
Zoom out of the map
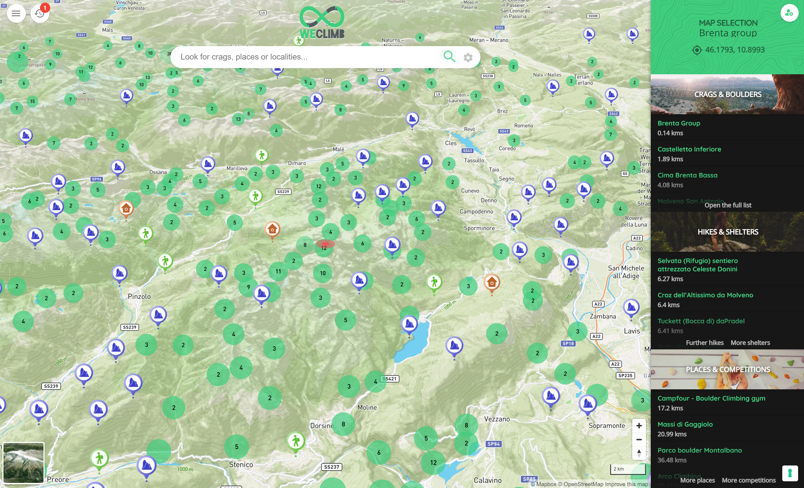coord(639,439)
